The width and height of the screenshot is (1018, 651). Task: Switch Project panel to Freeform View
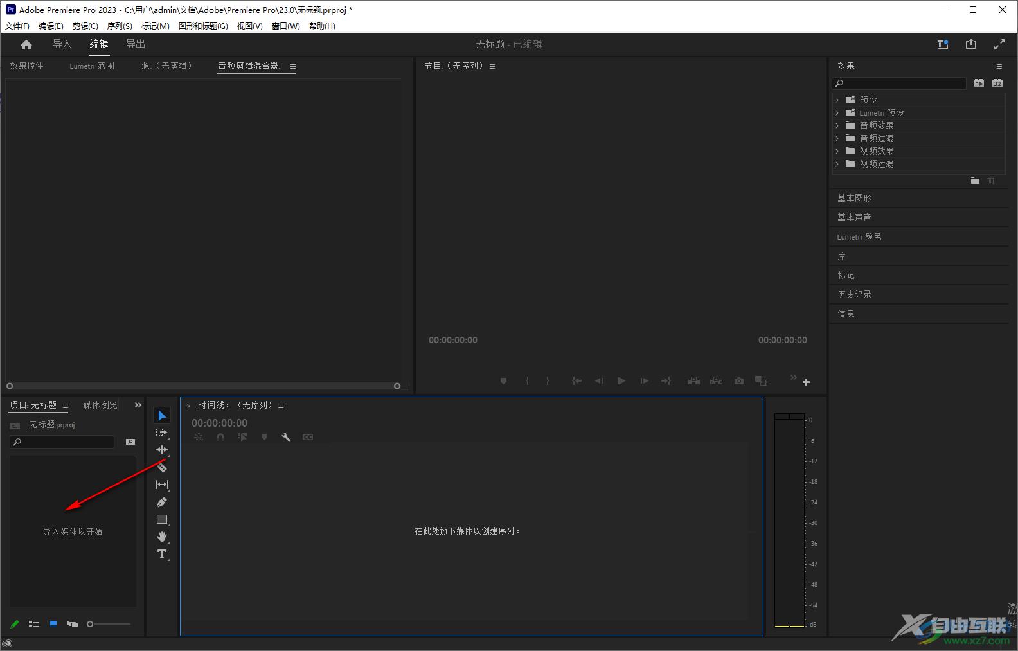(x=73, y=624)
